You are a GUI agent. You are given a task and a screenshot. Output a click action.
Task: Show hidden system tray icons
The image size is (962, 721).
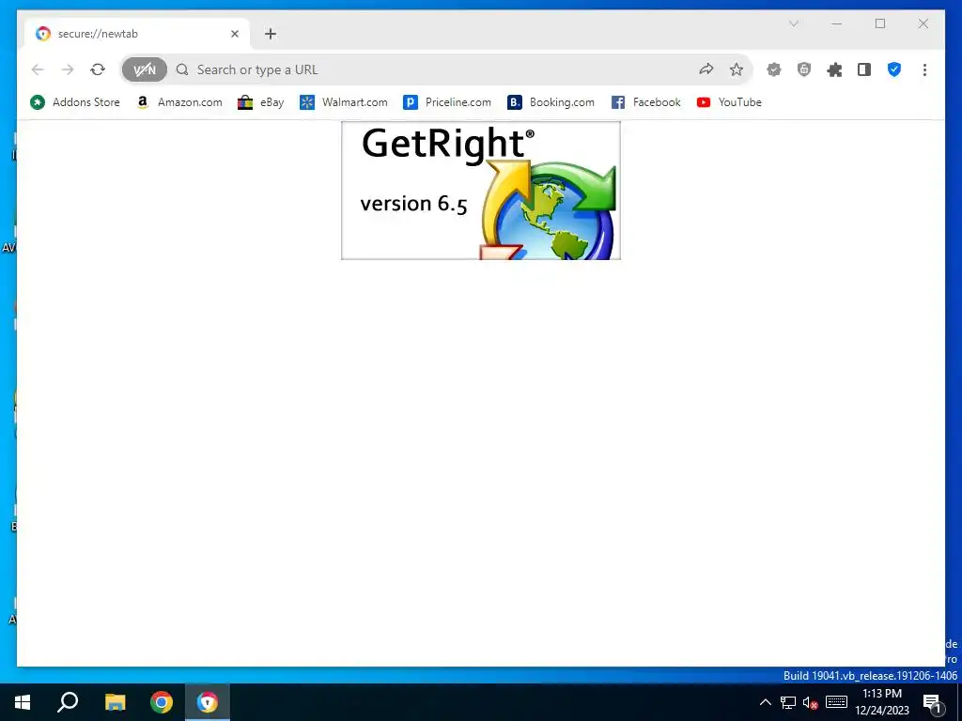point(766,702)
